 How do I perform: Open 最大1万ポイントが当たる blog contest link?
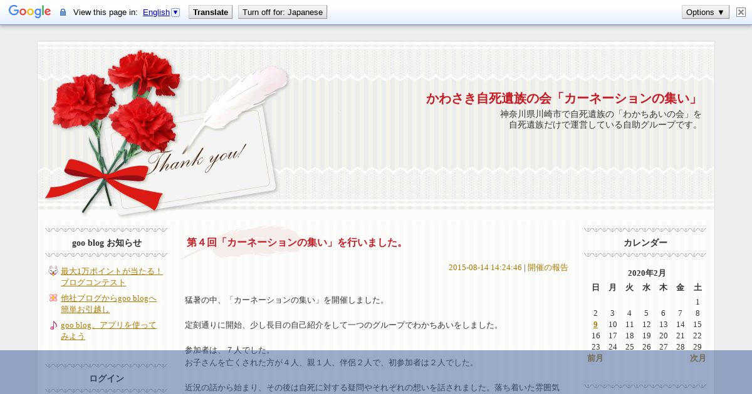point(112,276)
